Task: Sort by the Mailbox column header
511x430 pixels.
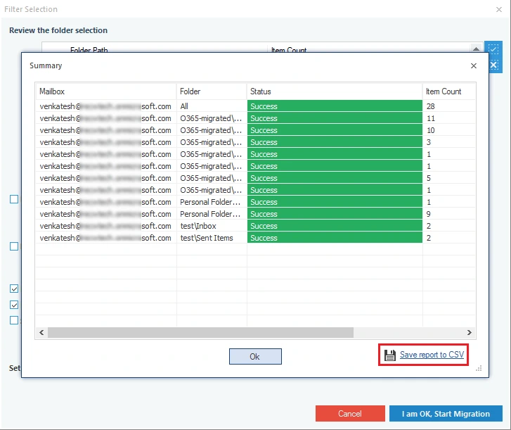Action: pyautogui.click(x=106, y=91)
